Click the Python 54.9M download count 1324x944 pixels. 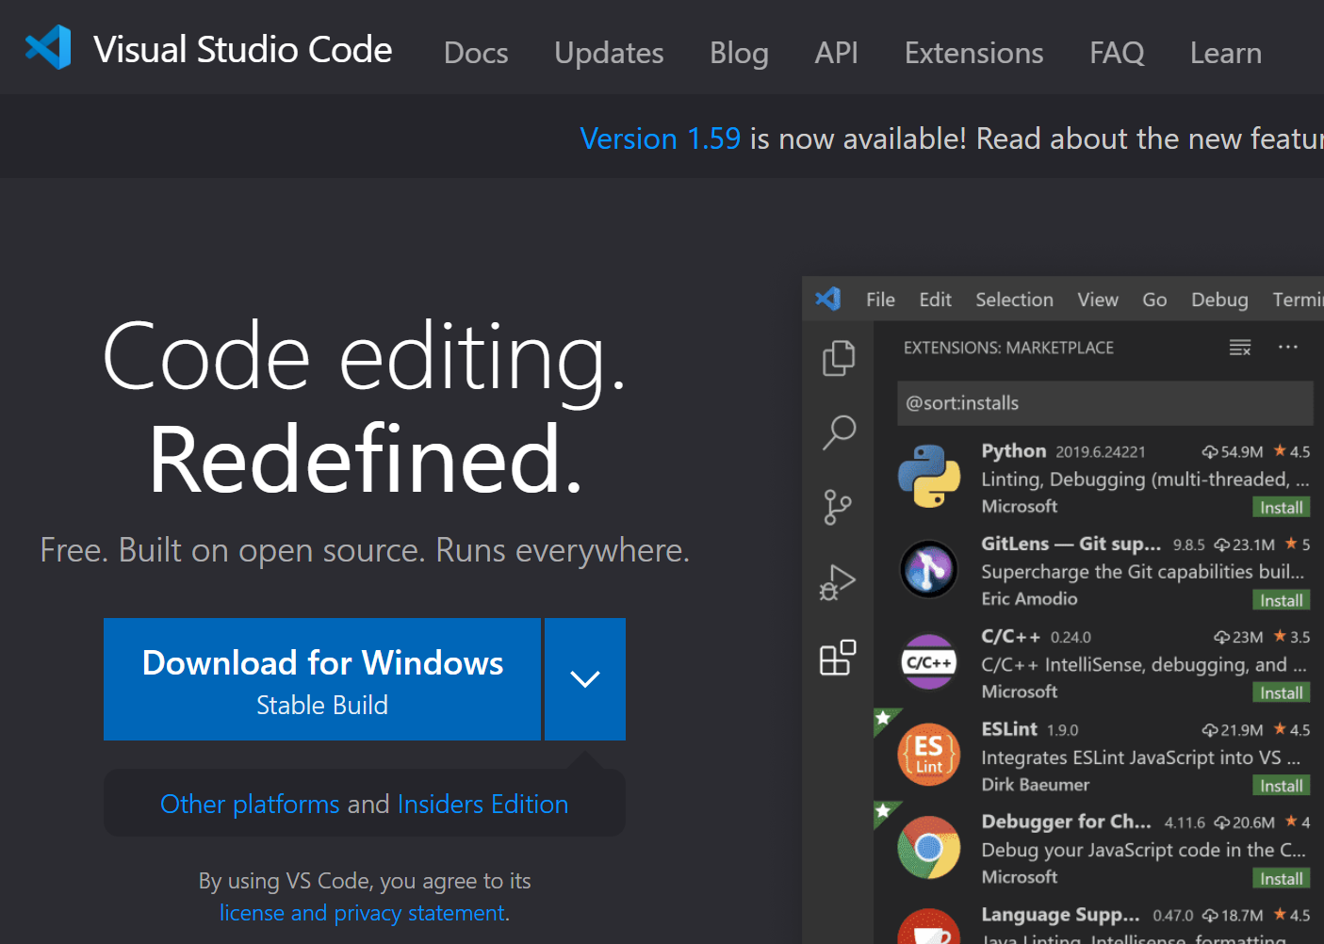click(1233, 452)
